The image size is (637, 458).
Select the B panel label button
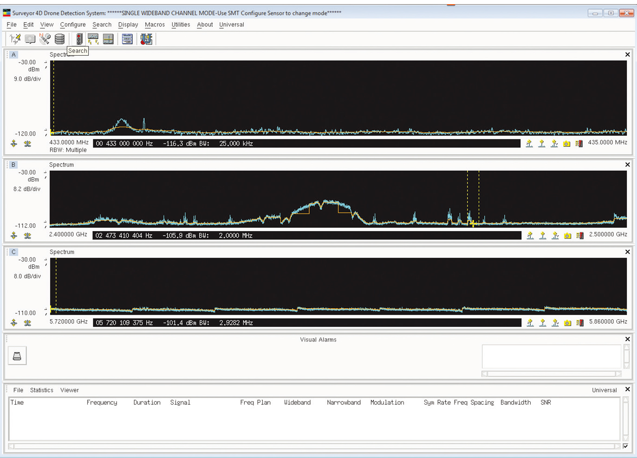(x=13, y=165)
